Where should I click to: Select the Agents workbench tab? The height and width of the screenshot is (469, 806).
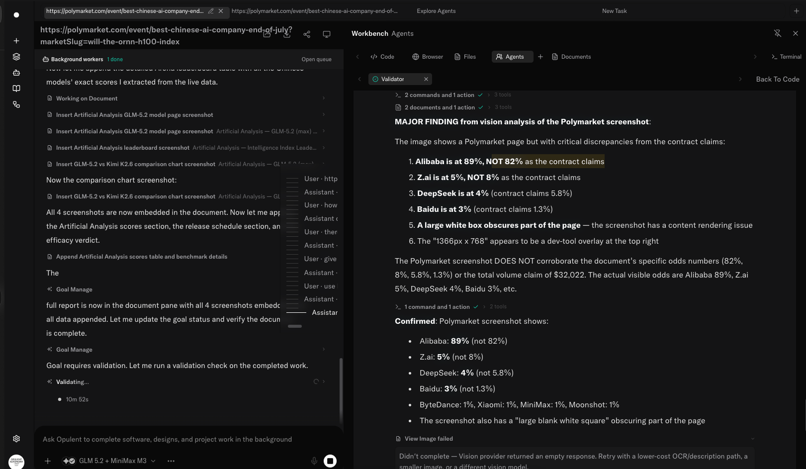(512, 57)
